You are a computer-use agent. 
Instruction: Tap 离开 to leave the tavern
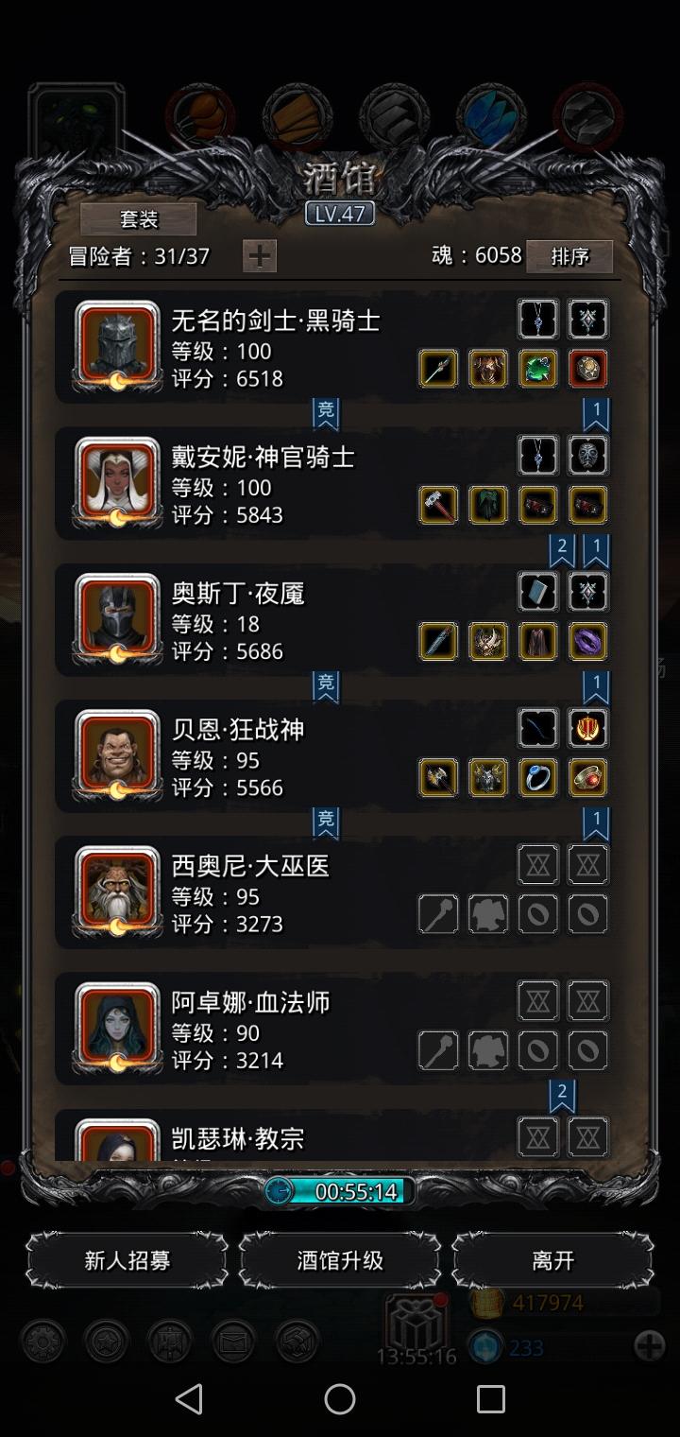pos(552,1260)
